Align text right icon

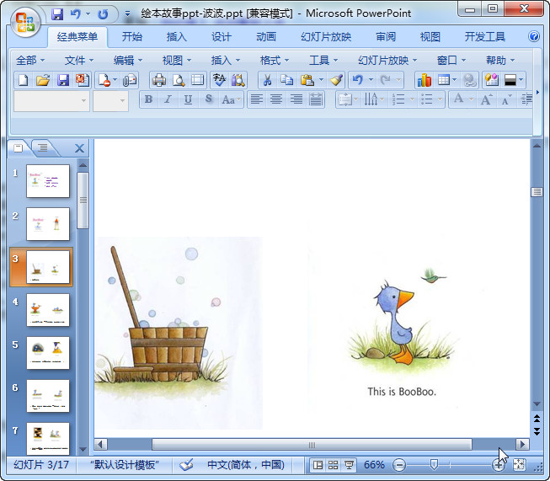(x=296, y=99)
